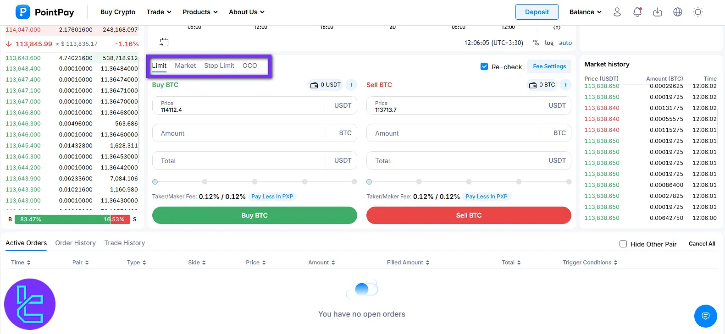Click the Sell BTC Total field
Screen dimensions: 725x334
click(x=469, y=160)
